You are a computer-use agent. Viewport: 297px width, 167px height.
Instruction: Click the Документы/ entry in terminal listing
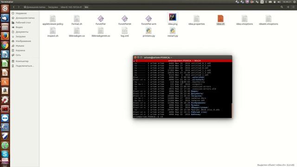click(197, 94)
